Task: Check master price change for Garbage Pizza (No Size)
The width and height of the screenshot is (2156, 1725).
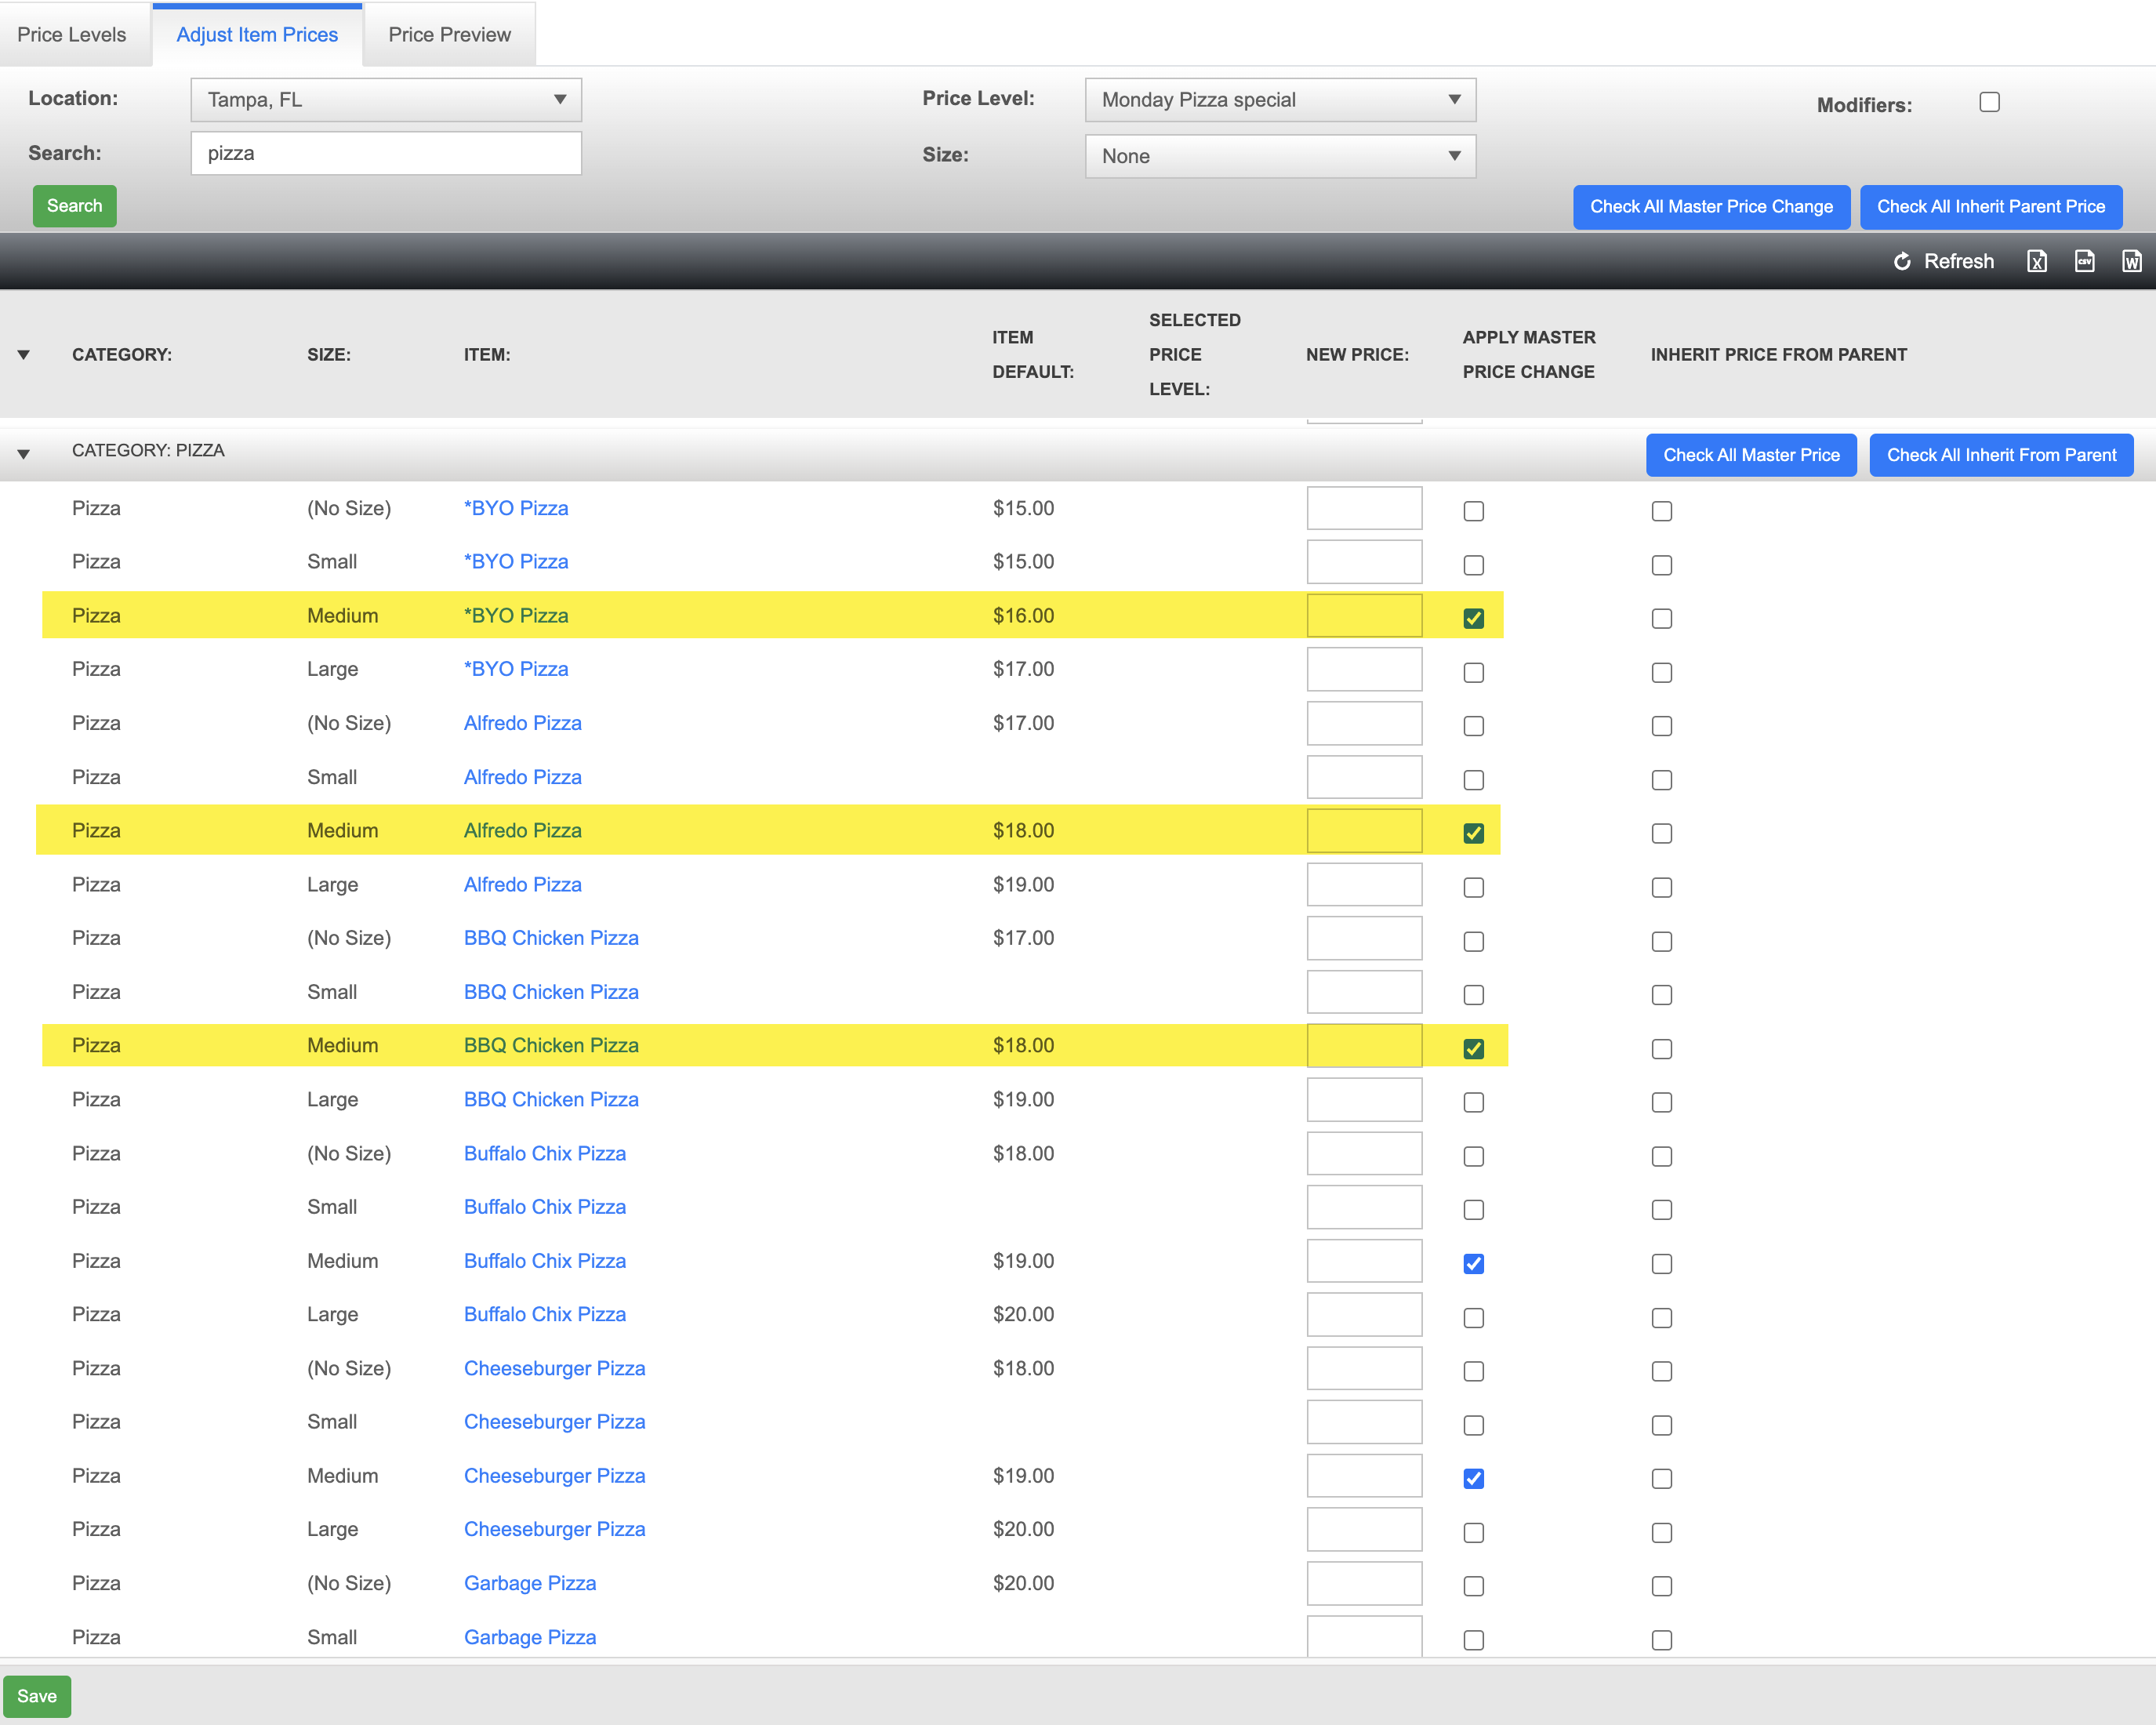Action: point(1473,1586)
